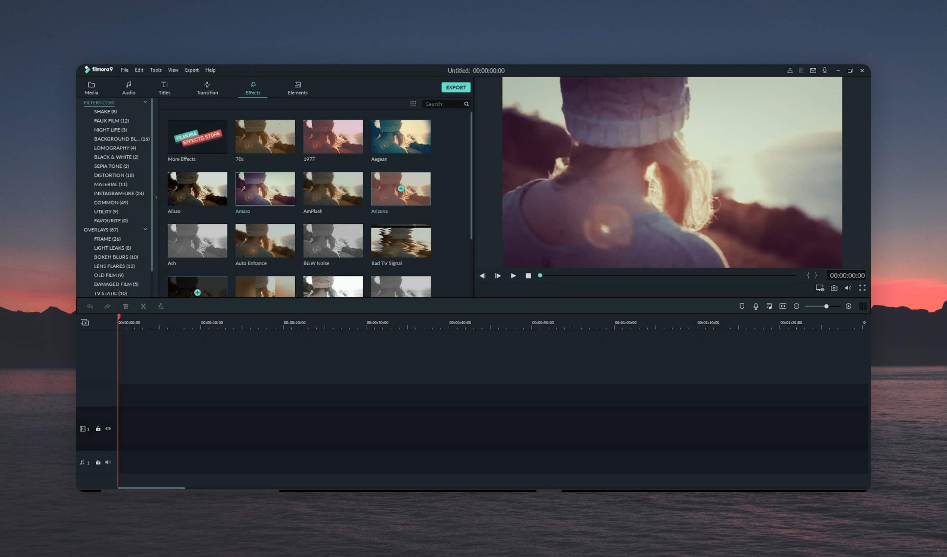Screen dimensions: 947x557
Task: Click the timeline track height bars icon
Action: tap(863, 306)
